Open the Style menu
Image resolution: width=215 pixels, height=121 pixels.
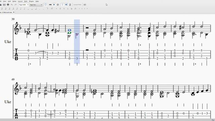[26, 1]
